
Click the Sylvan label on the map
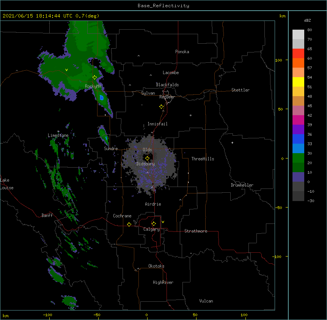click(148, 93)
